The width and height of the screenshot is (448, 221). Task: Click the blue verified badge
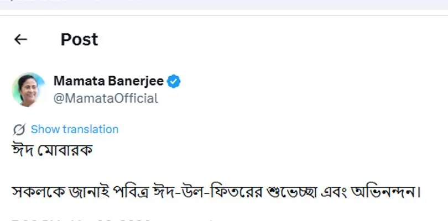[174, 81]
